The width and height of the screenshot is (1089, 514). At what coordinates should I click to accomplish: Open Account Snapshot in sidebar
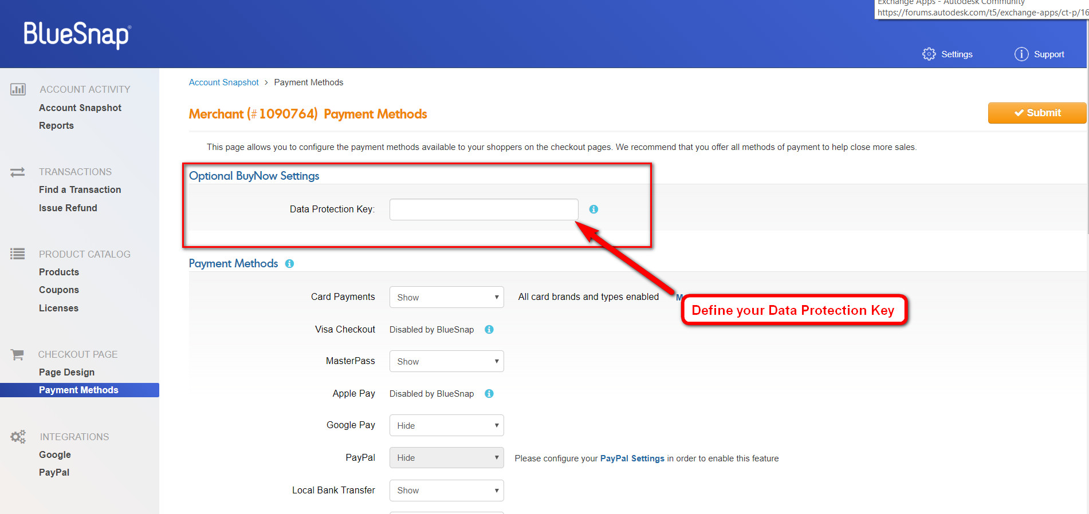[80, 108]
